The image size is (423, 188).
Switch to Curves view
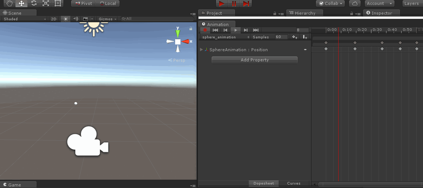point(294,183)
